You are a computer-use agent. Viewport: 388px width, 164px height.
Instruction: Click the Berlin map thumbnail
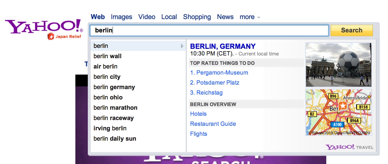pos(339,112)
